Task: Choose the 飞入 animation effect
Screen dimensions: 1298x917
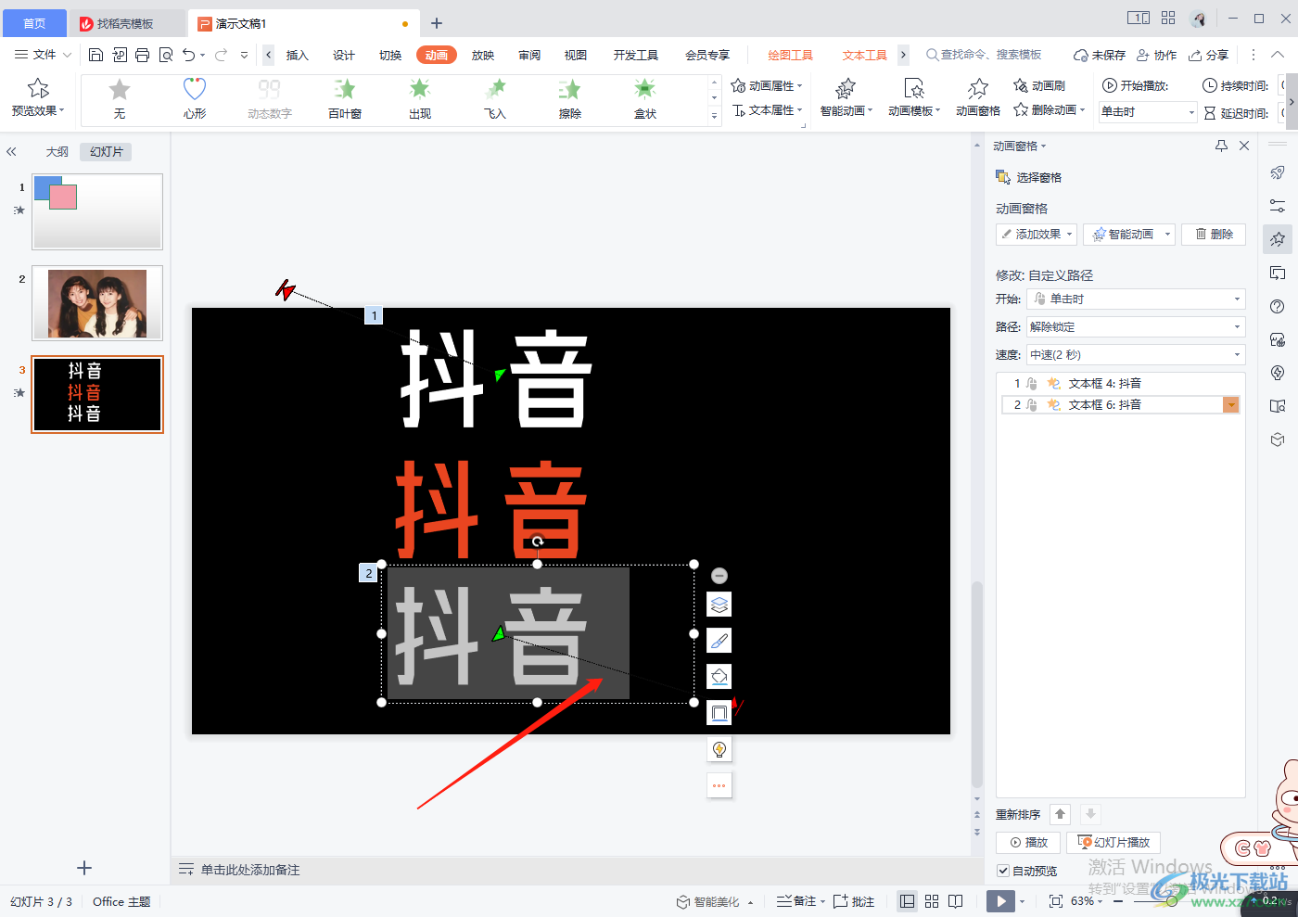Action: click(x=495, y=98)
